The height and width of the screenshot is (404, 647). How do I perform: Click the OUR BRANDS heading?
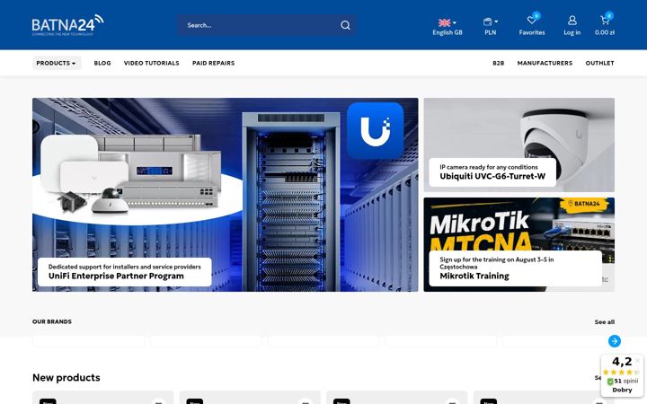(x=52, y=321)
